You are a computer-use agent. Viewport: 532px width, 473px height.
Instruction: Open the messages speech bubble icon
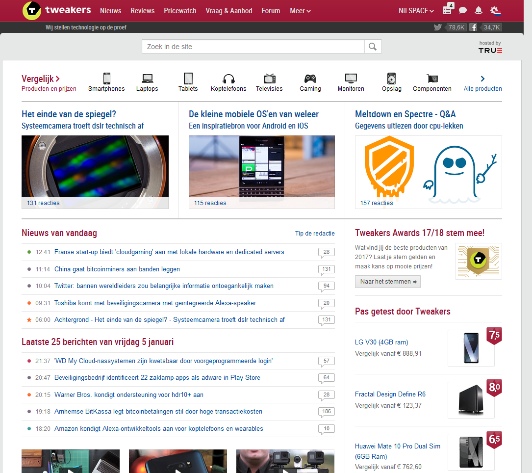pyautogui.click(x=463, y=10)
